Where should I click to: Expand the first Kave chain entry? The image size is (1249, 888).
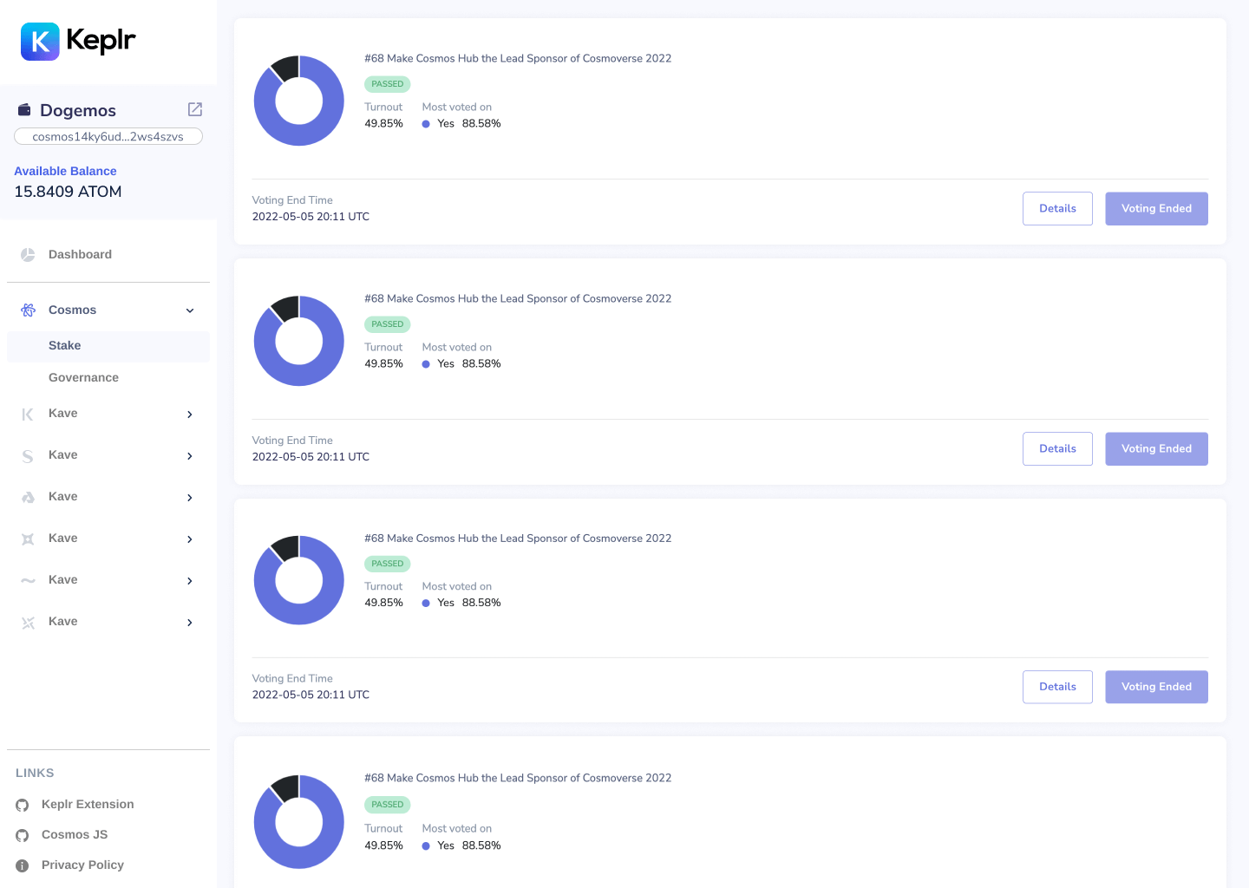(x=189, y=414)
